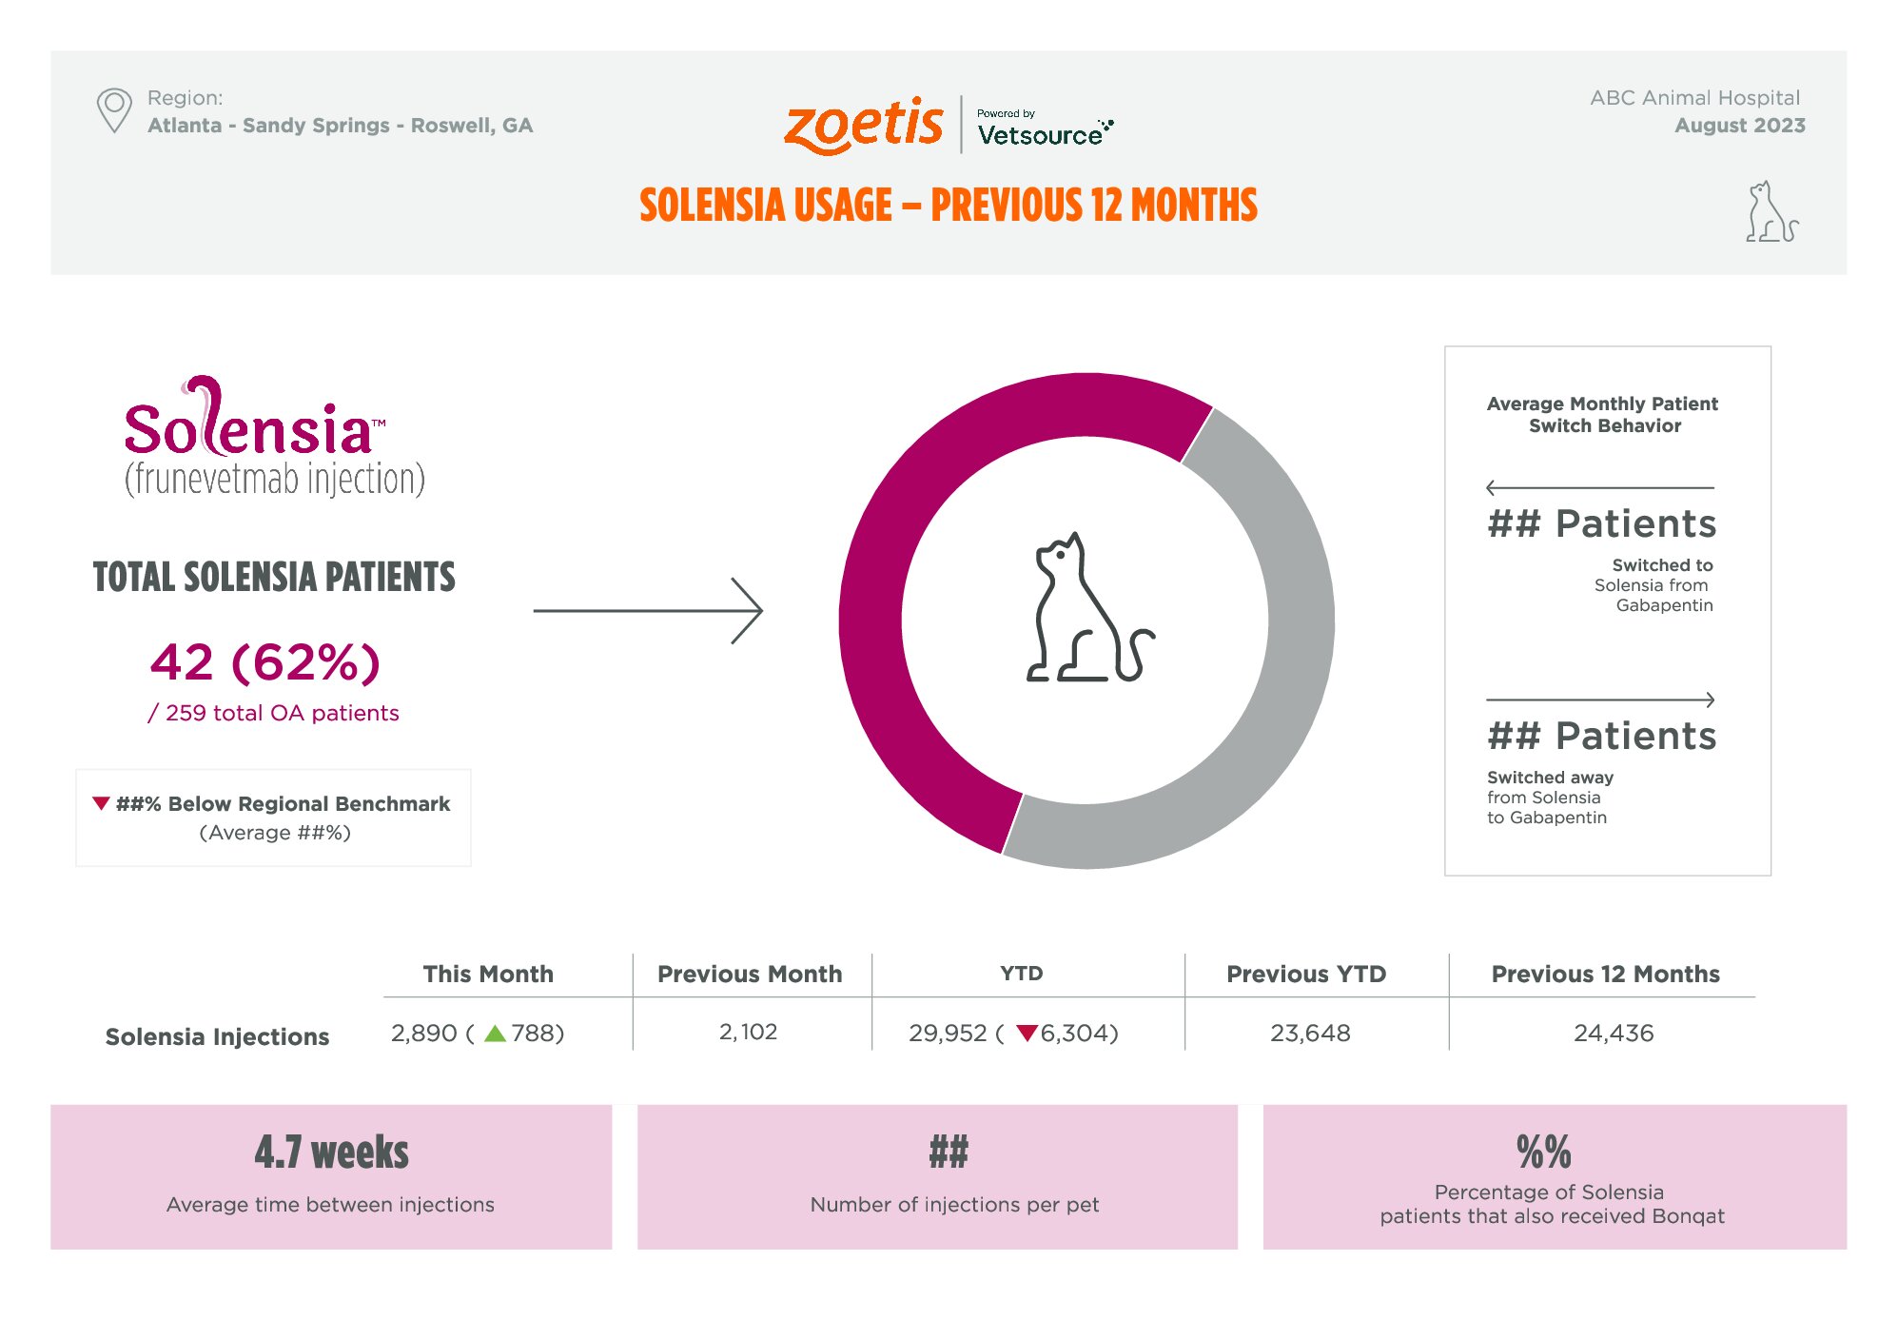Click the Bonqat percentage card
Screen dimensions: 1898x1340
point(1555,1177)
